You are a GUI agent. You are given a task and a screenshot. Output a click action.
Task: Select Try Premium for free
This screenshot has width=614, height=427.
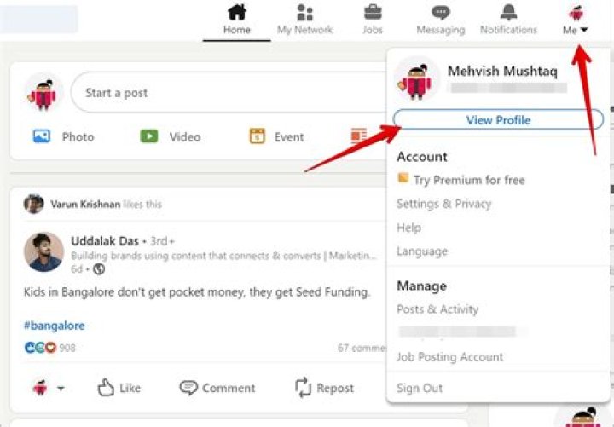click(x=469, y=180)
